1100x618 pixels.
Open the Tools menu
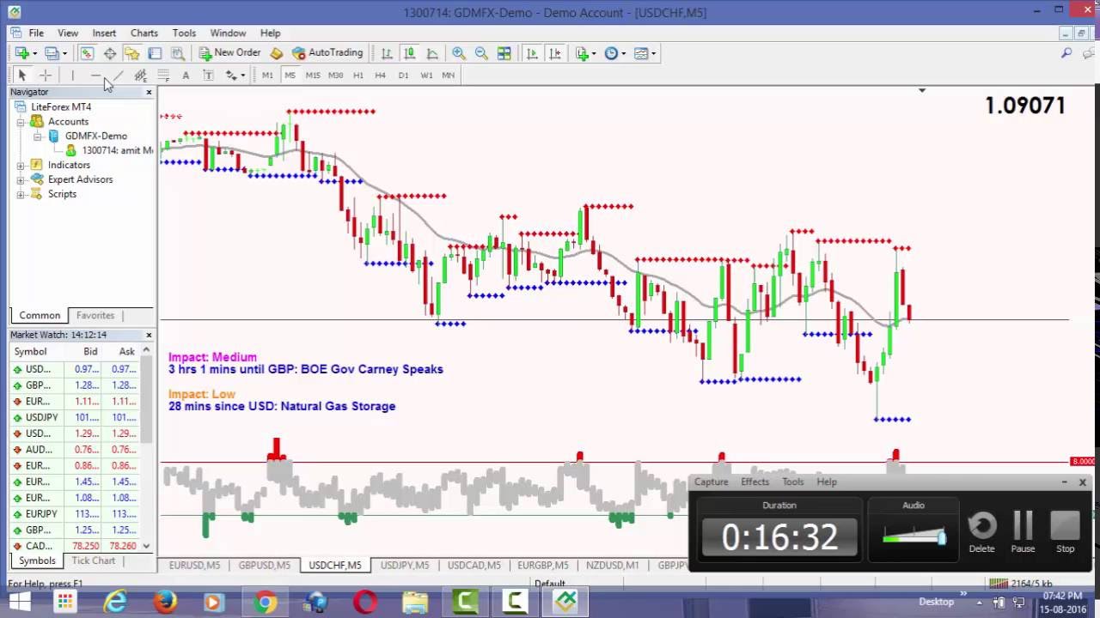(x=184, y=33)
